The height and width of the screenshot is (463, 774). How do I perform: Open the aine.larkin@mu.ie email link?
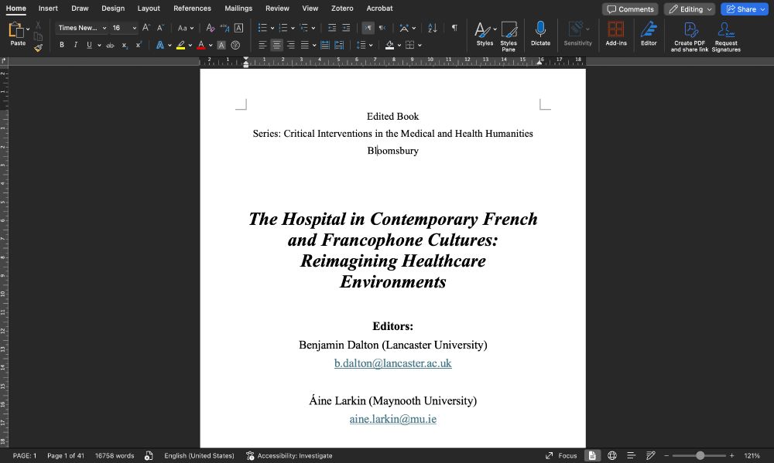point(393,419)
